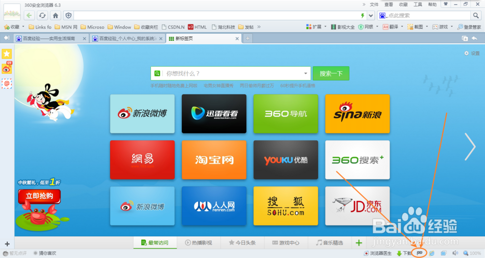This screenshot has height=258, width=485.
Task: Open the 工具 menu
Action: (x=418, y=4)
